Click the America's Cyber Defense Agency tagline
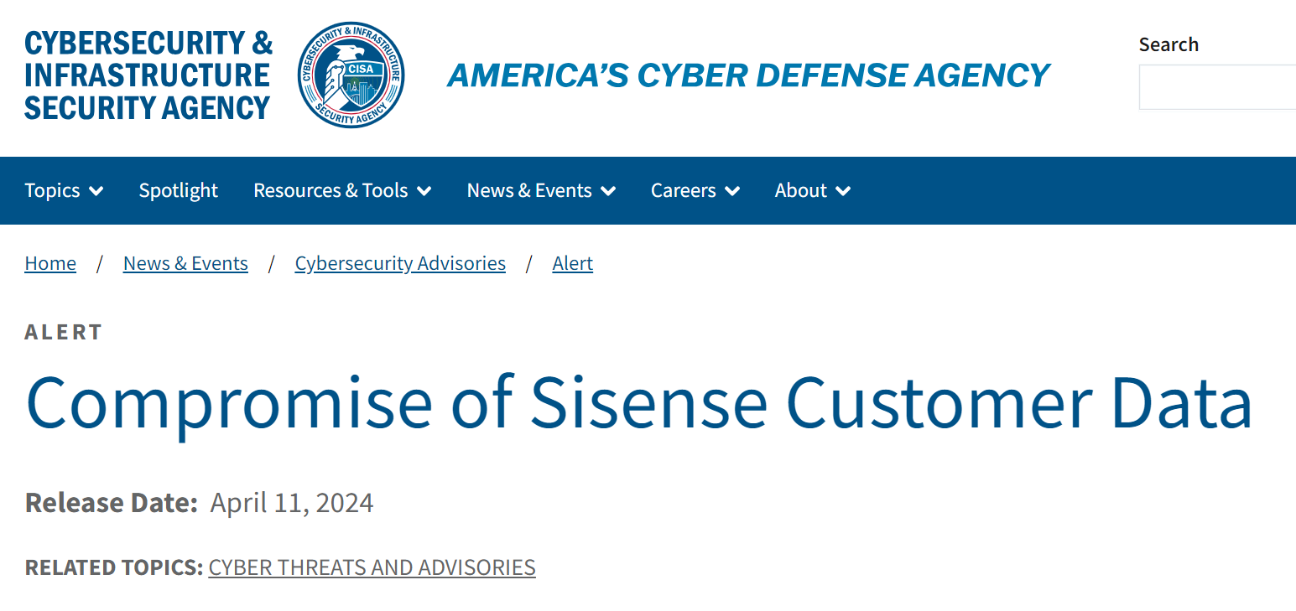This screenshot has width=1296, height=611. point(748,75)
